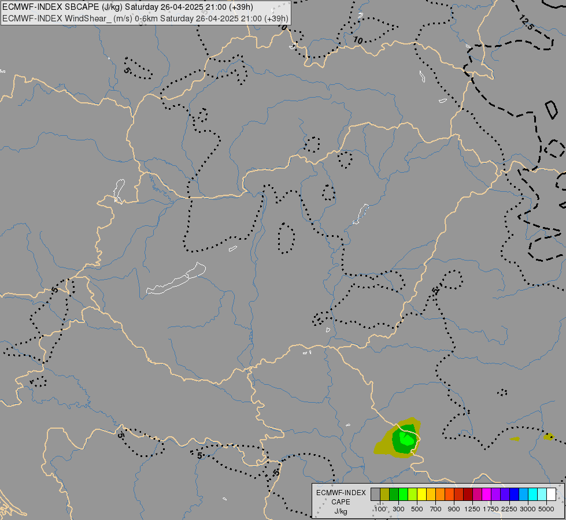Click the large white lake outline on map
Viewport: 566px width, 520px height.
[176, 278]
